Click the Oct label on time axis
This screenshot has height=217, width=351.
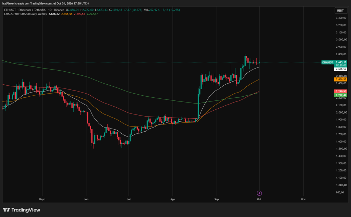pos(259,199)
